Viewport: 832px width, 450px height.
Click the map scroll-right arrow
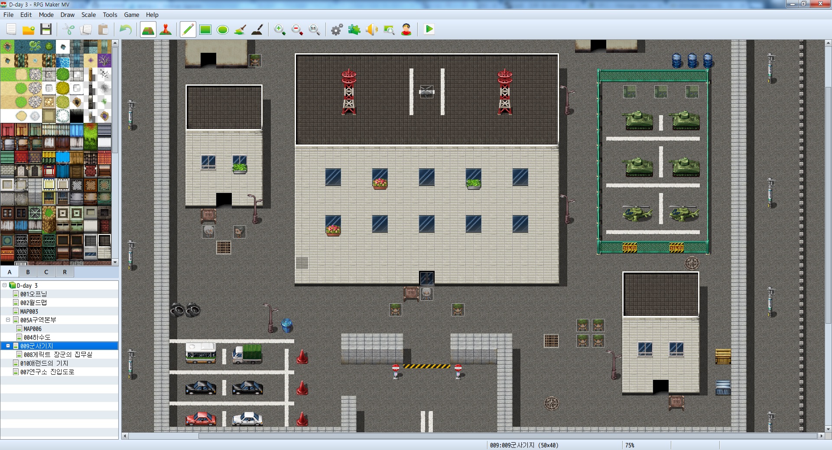pos(821,436)
